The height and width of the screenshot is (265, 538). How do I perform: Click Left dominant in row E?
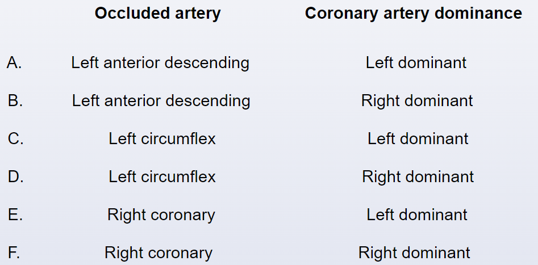(417, 215)
